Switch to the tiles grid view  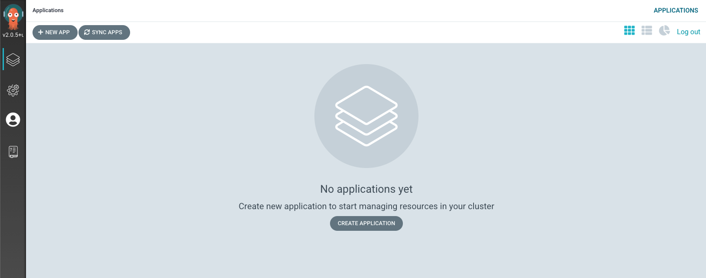(x=629, y=30)
